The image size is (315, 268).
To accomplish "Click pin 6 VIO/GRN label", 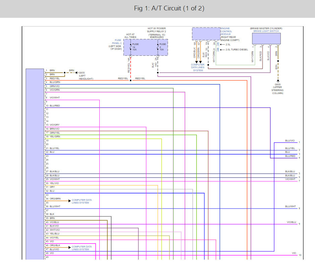I will pyautogui.click(x=55, y=90).
